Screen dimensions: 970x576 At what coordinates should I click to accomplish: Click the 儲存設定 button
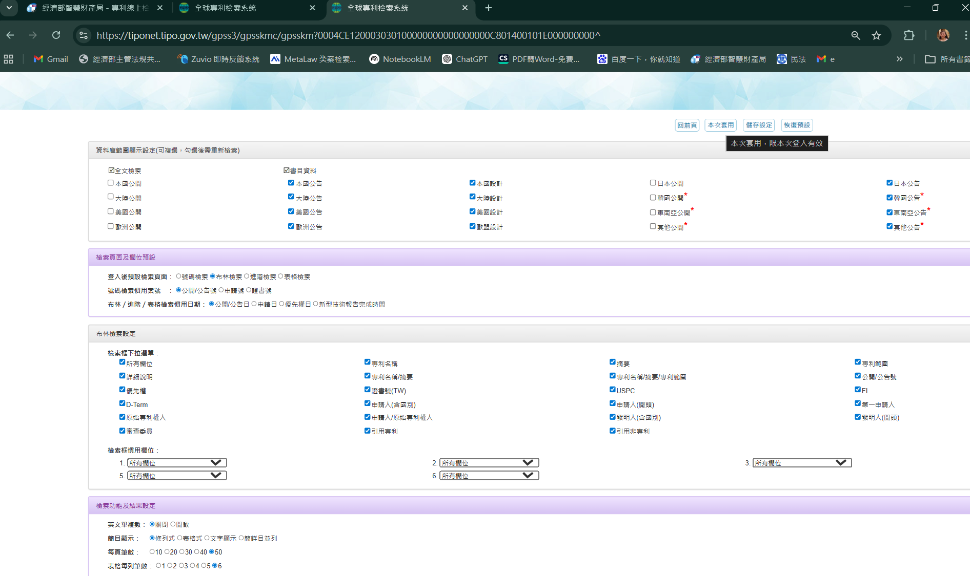pyautogui.click(x=759, y=125)
